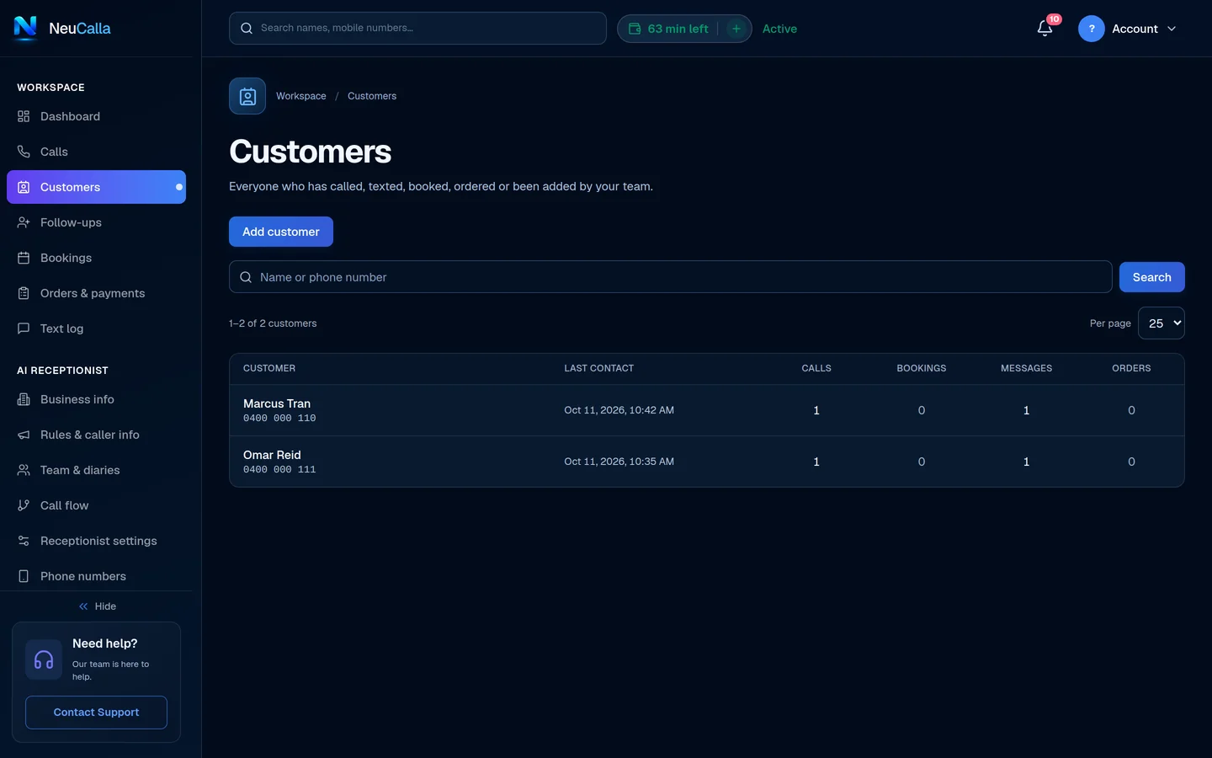Open the Marcus Tran customer row
Screen dimensions: 1212x758
(706, 410)
